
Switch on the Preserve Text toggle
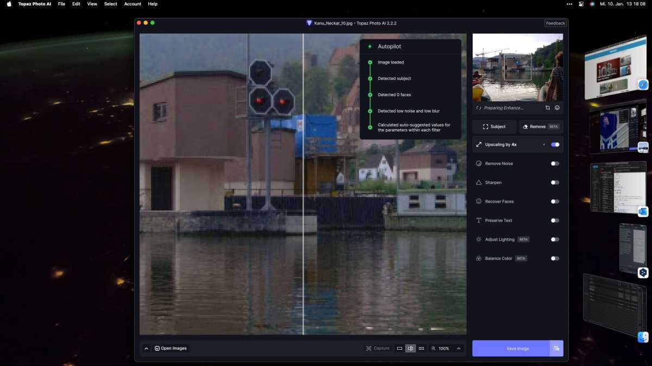click(555, 220)
